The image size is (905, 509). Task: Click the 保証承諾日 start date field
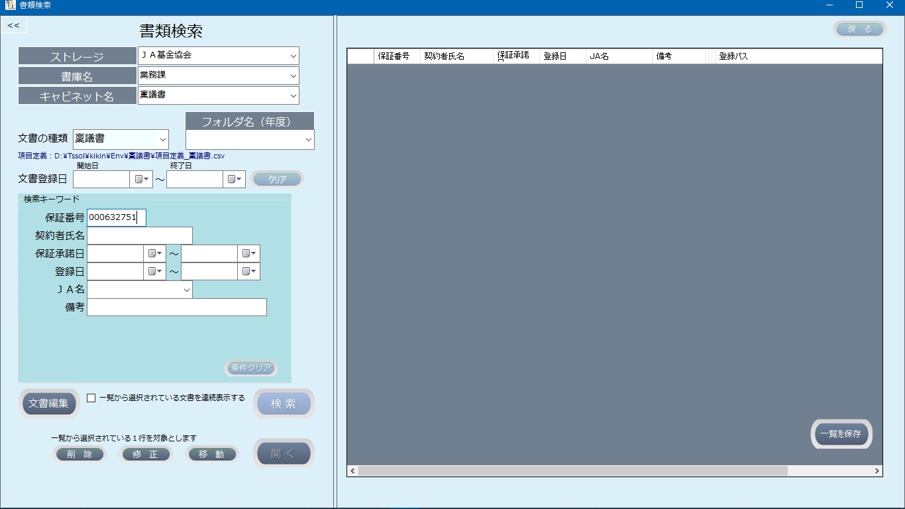[115, 254]
